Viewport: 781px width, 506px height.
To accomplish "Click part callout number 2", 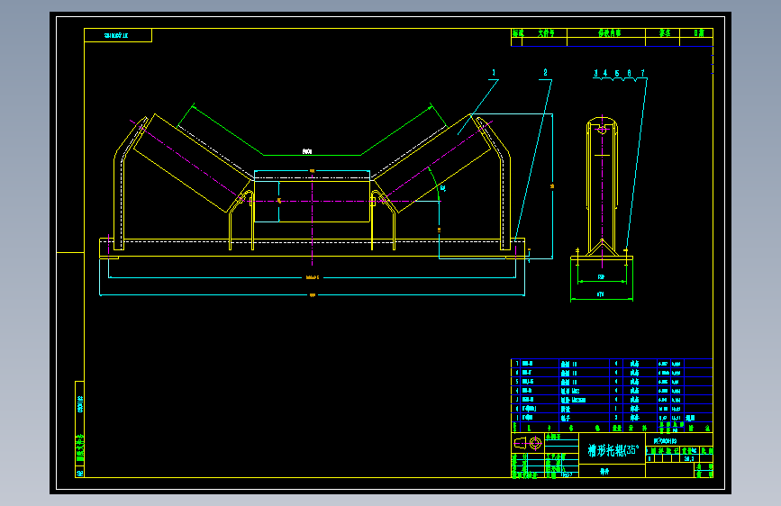I will [x=545, y=73].
